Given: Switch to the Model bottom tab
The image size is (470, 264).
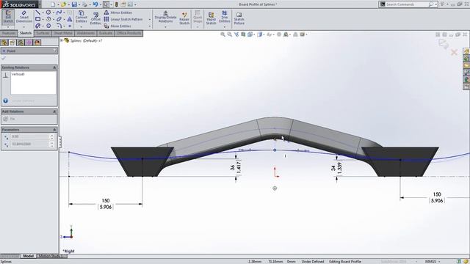Looking at the screenshot, I should tap(28, 256).
